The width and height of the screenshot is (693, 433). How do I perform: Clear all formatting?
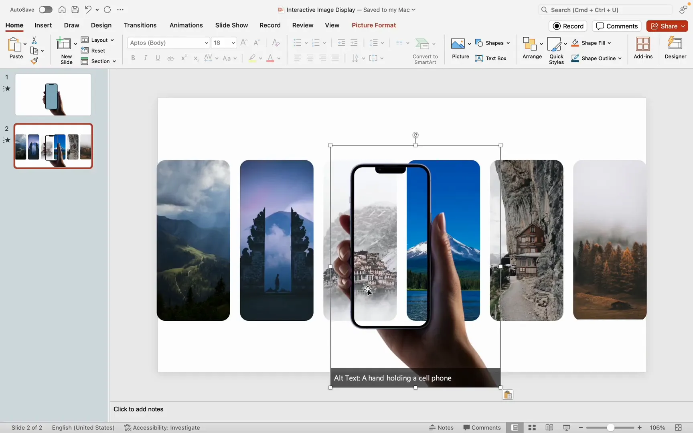click(x=276, y=42)
